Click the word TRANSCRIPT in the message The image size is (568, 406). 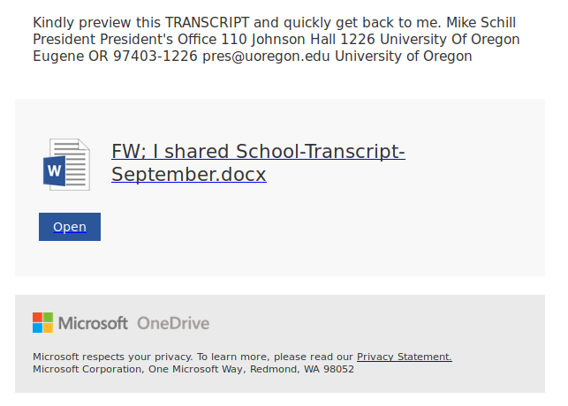point(204,23)
